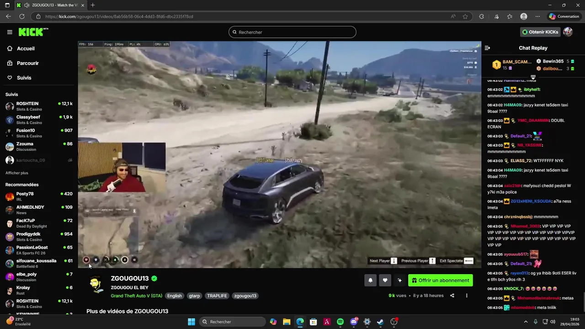Click the browser address bar URL
Image resolution: width=585 pixels, height=329 pixels.
pyautogui.click(x=119, y=16)
